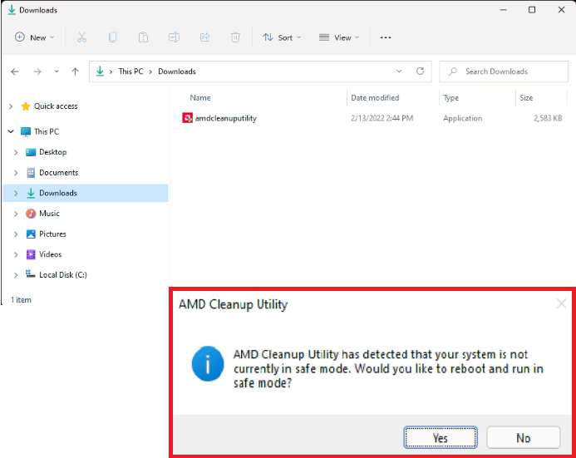The image size is (576, 458).
Task: Maximize the Downloads window
Action: [x=532, y=10]
